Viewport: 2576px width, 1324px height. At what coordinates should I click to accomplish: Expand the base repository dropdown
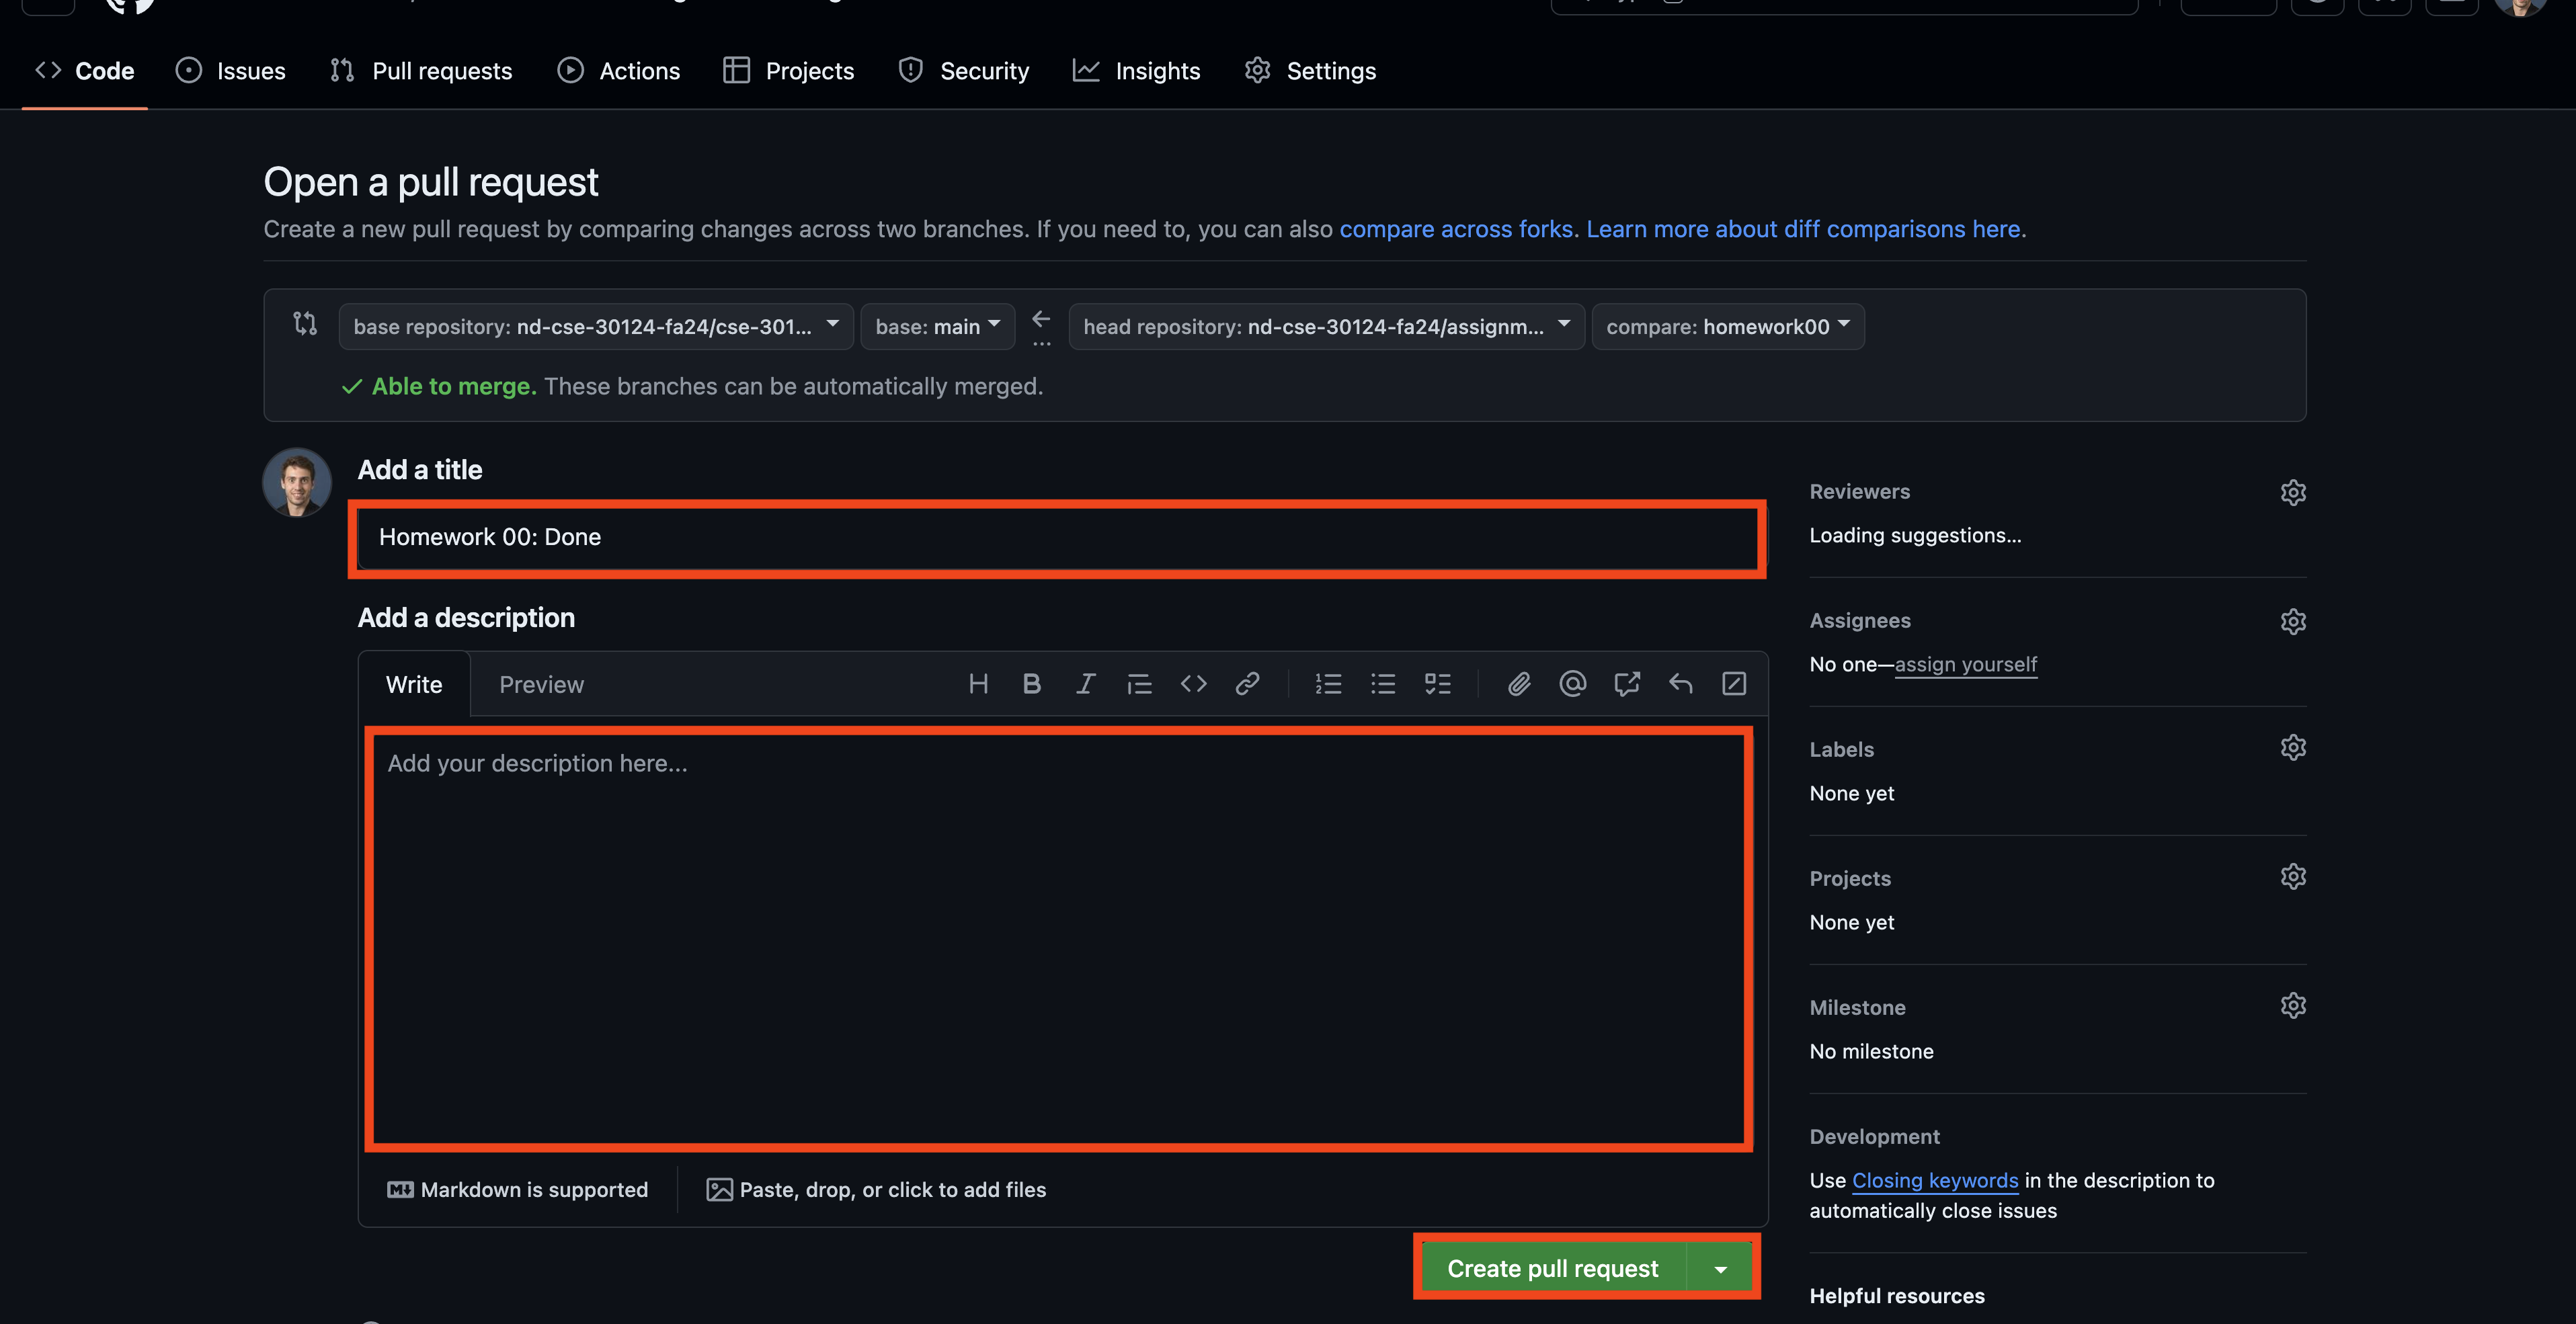pyautogui.click(x=595, y=326)
